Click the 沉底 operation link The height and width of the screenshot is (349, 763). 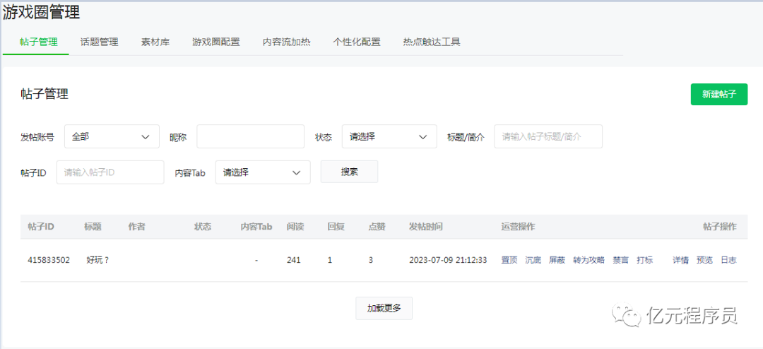[x=533, y=260]
